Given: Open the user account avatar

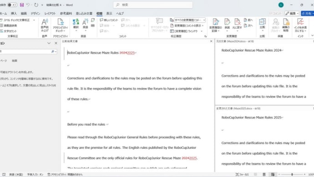Looking at the screenshot, I should point(281,5).
